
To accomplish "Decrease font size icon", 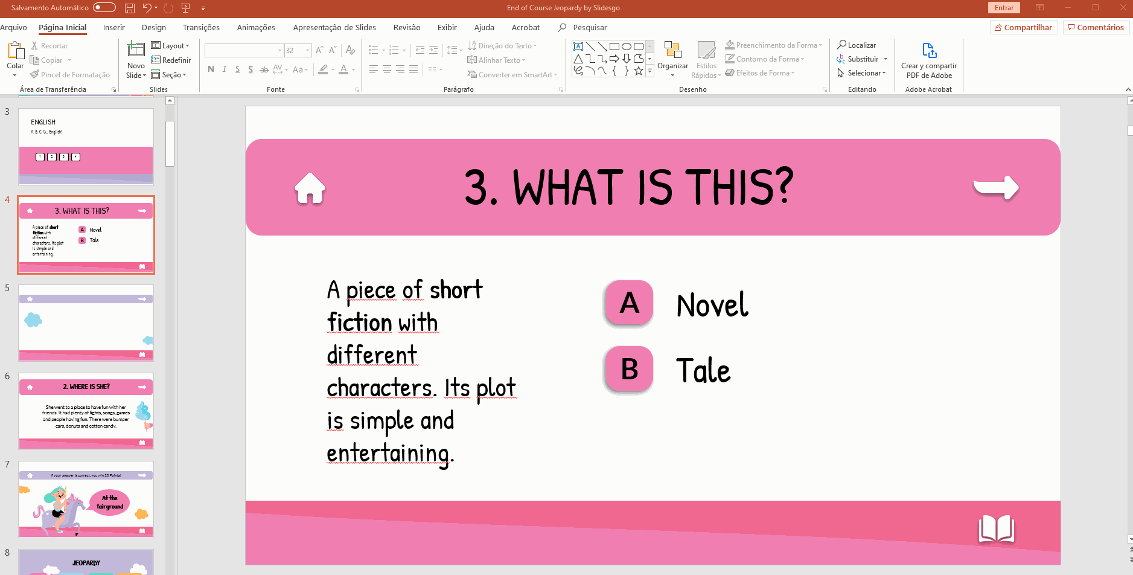I will click(x=333, y=51).
